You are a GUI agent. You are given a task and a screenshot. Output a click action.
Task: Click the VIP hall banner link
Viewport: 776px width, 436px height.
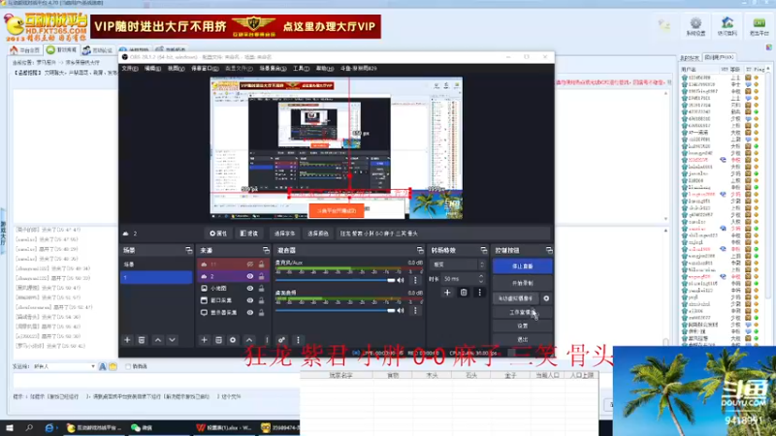[236, 26]
